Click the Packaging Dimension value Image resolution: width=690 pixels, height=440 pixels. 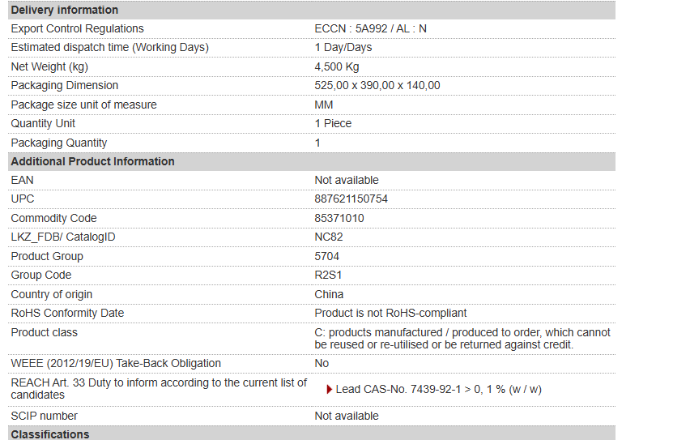point(377,85)
